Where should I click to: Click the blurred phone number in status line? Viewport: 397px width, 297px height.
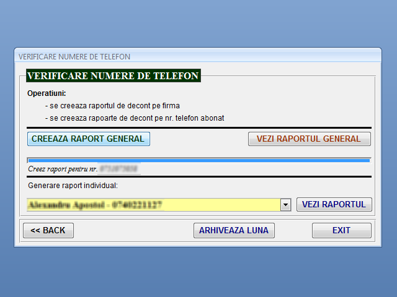click(119, 168)
